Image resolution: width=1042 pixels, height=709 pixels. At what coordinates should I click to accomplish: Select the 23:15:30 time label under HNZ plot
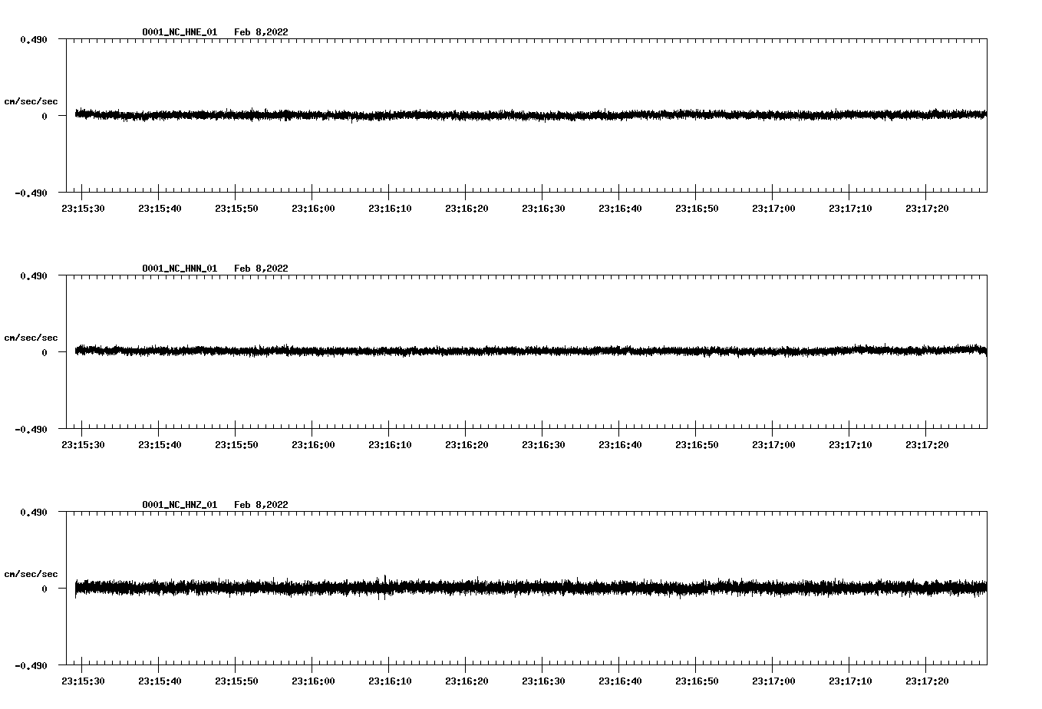[83, 681]
